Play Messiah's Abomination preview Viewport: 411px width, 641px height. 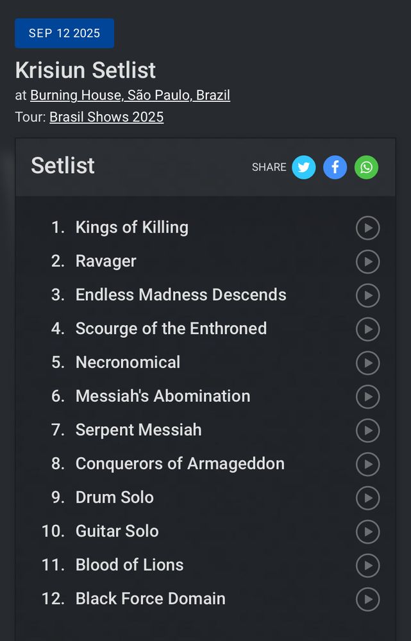(368, 397)
